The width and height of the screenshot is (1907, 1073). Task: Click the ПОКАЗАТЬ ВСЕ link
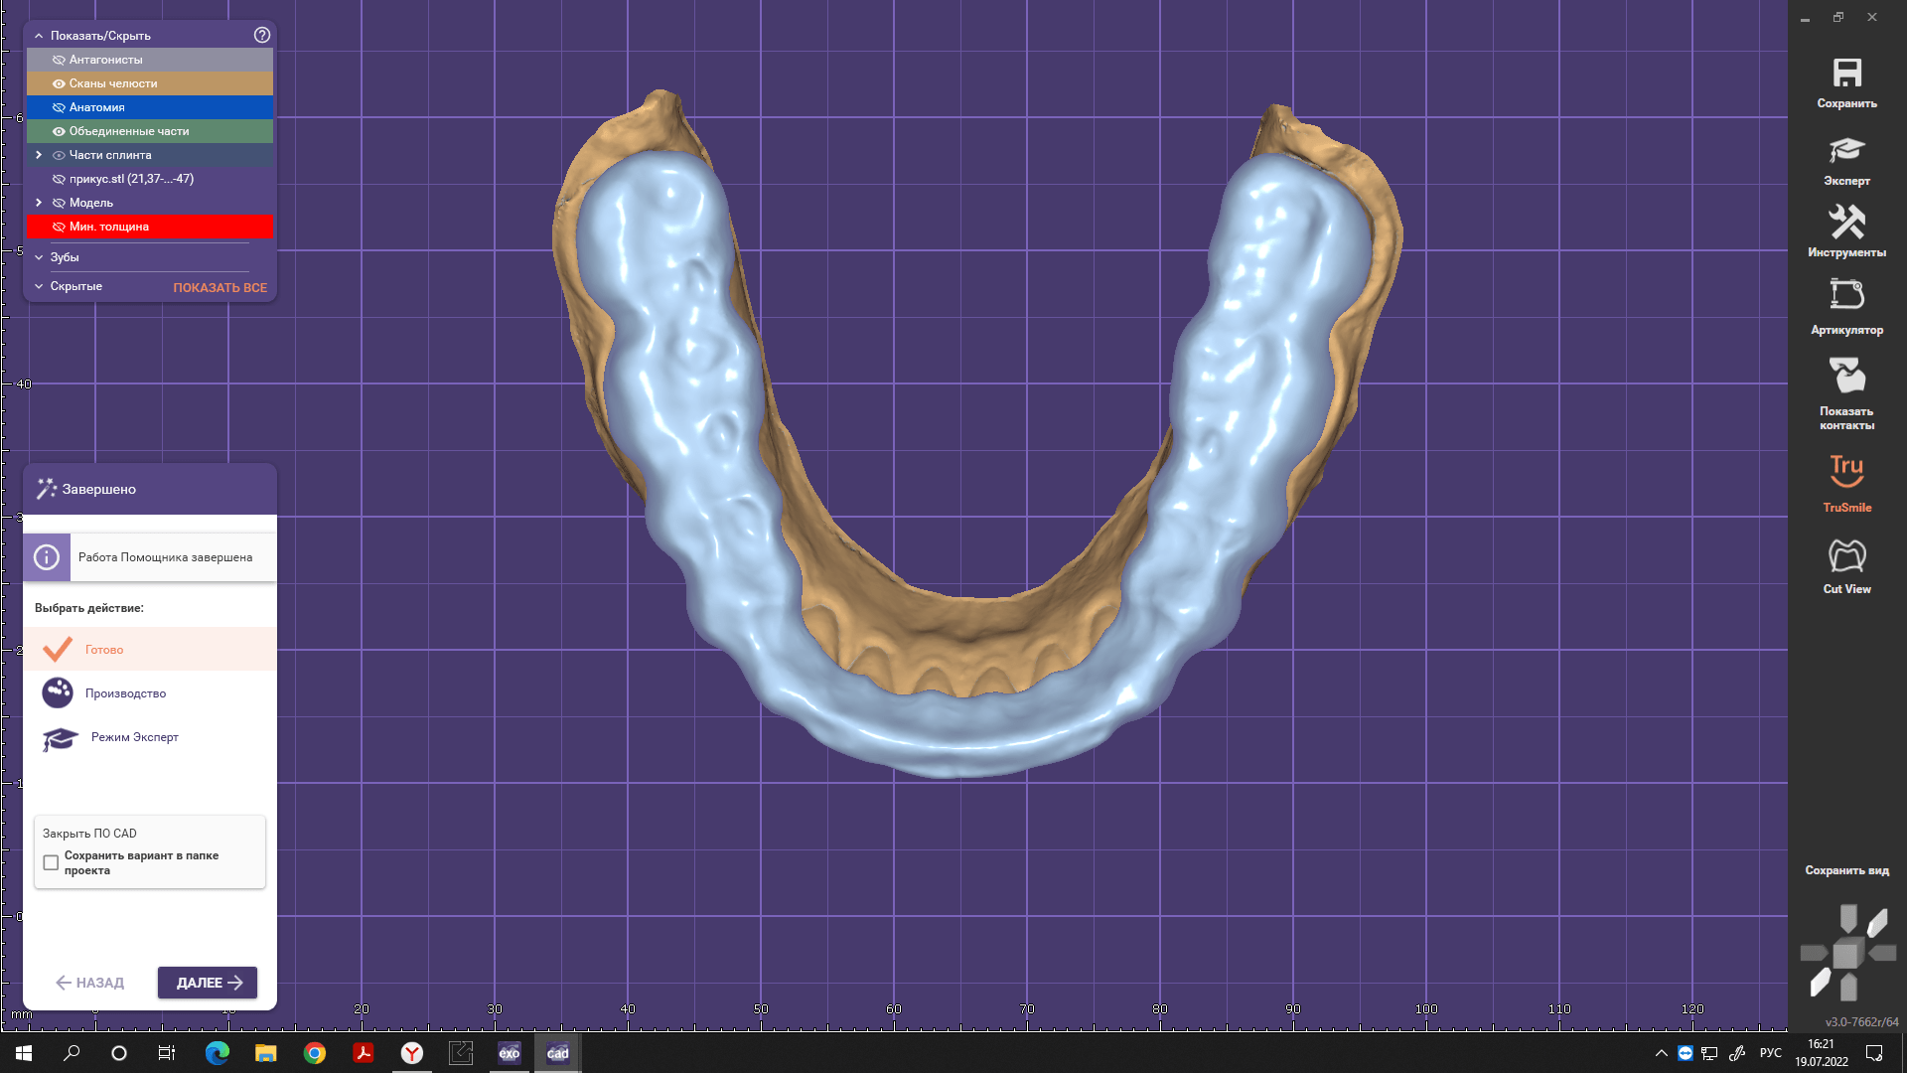point(220,287)
